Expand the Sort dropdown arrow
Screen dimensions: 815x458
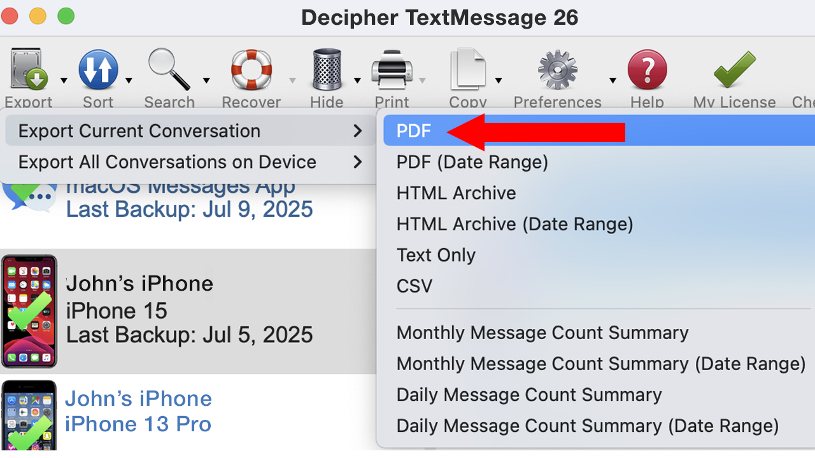tap(129, 80)
